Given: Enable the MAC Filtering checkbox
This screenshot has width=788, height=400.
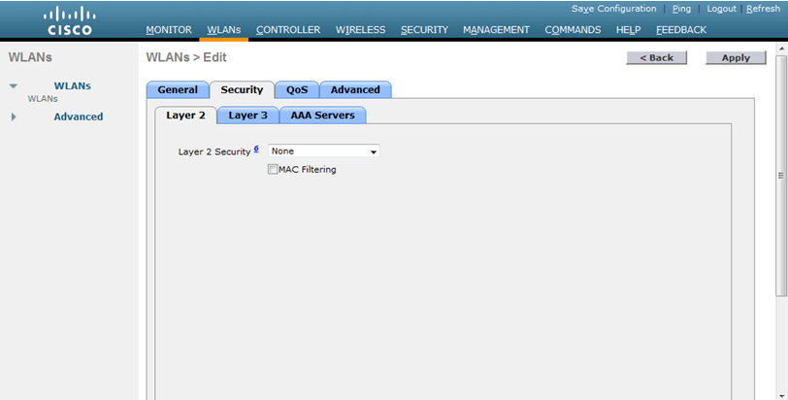Looking at the screenshot, I should 273,170.
